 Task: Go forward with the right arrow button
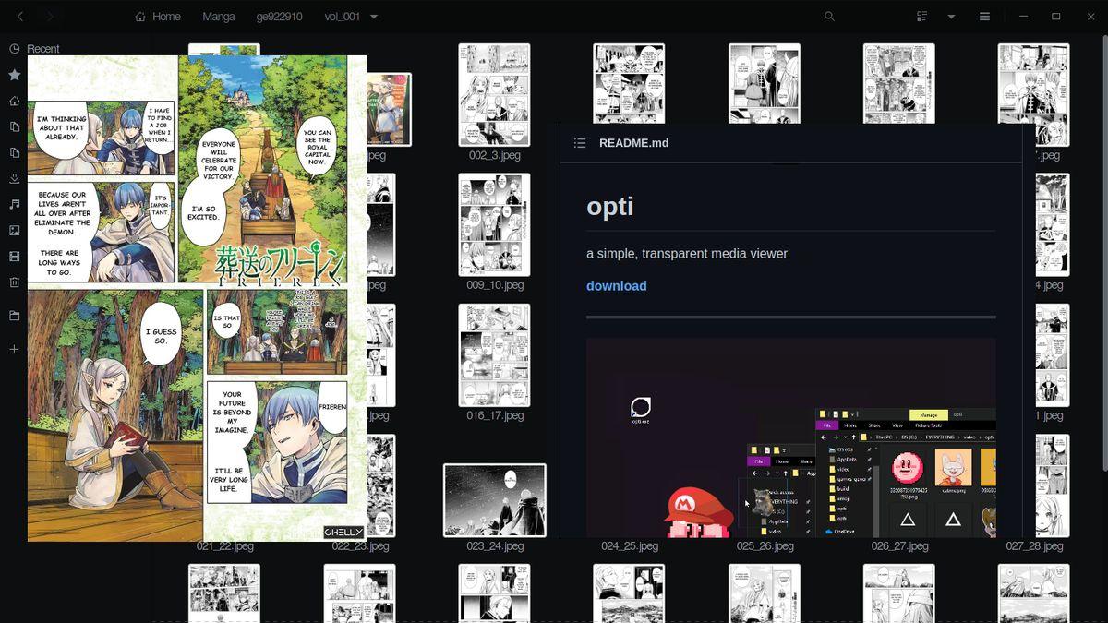point(50,17)
